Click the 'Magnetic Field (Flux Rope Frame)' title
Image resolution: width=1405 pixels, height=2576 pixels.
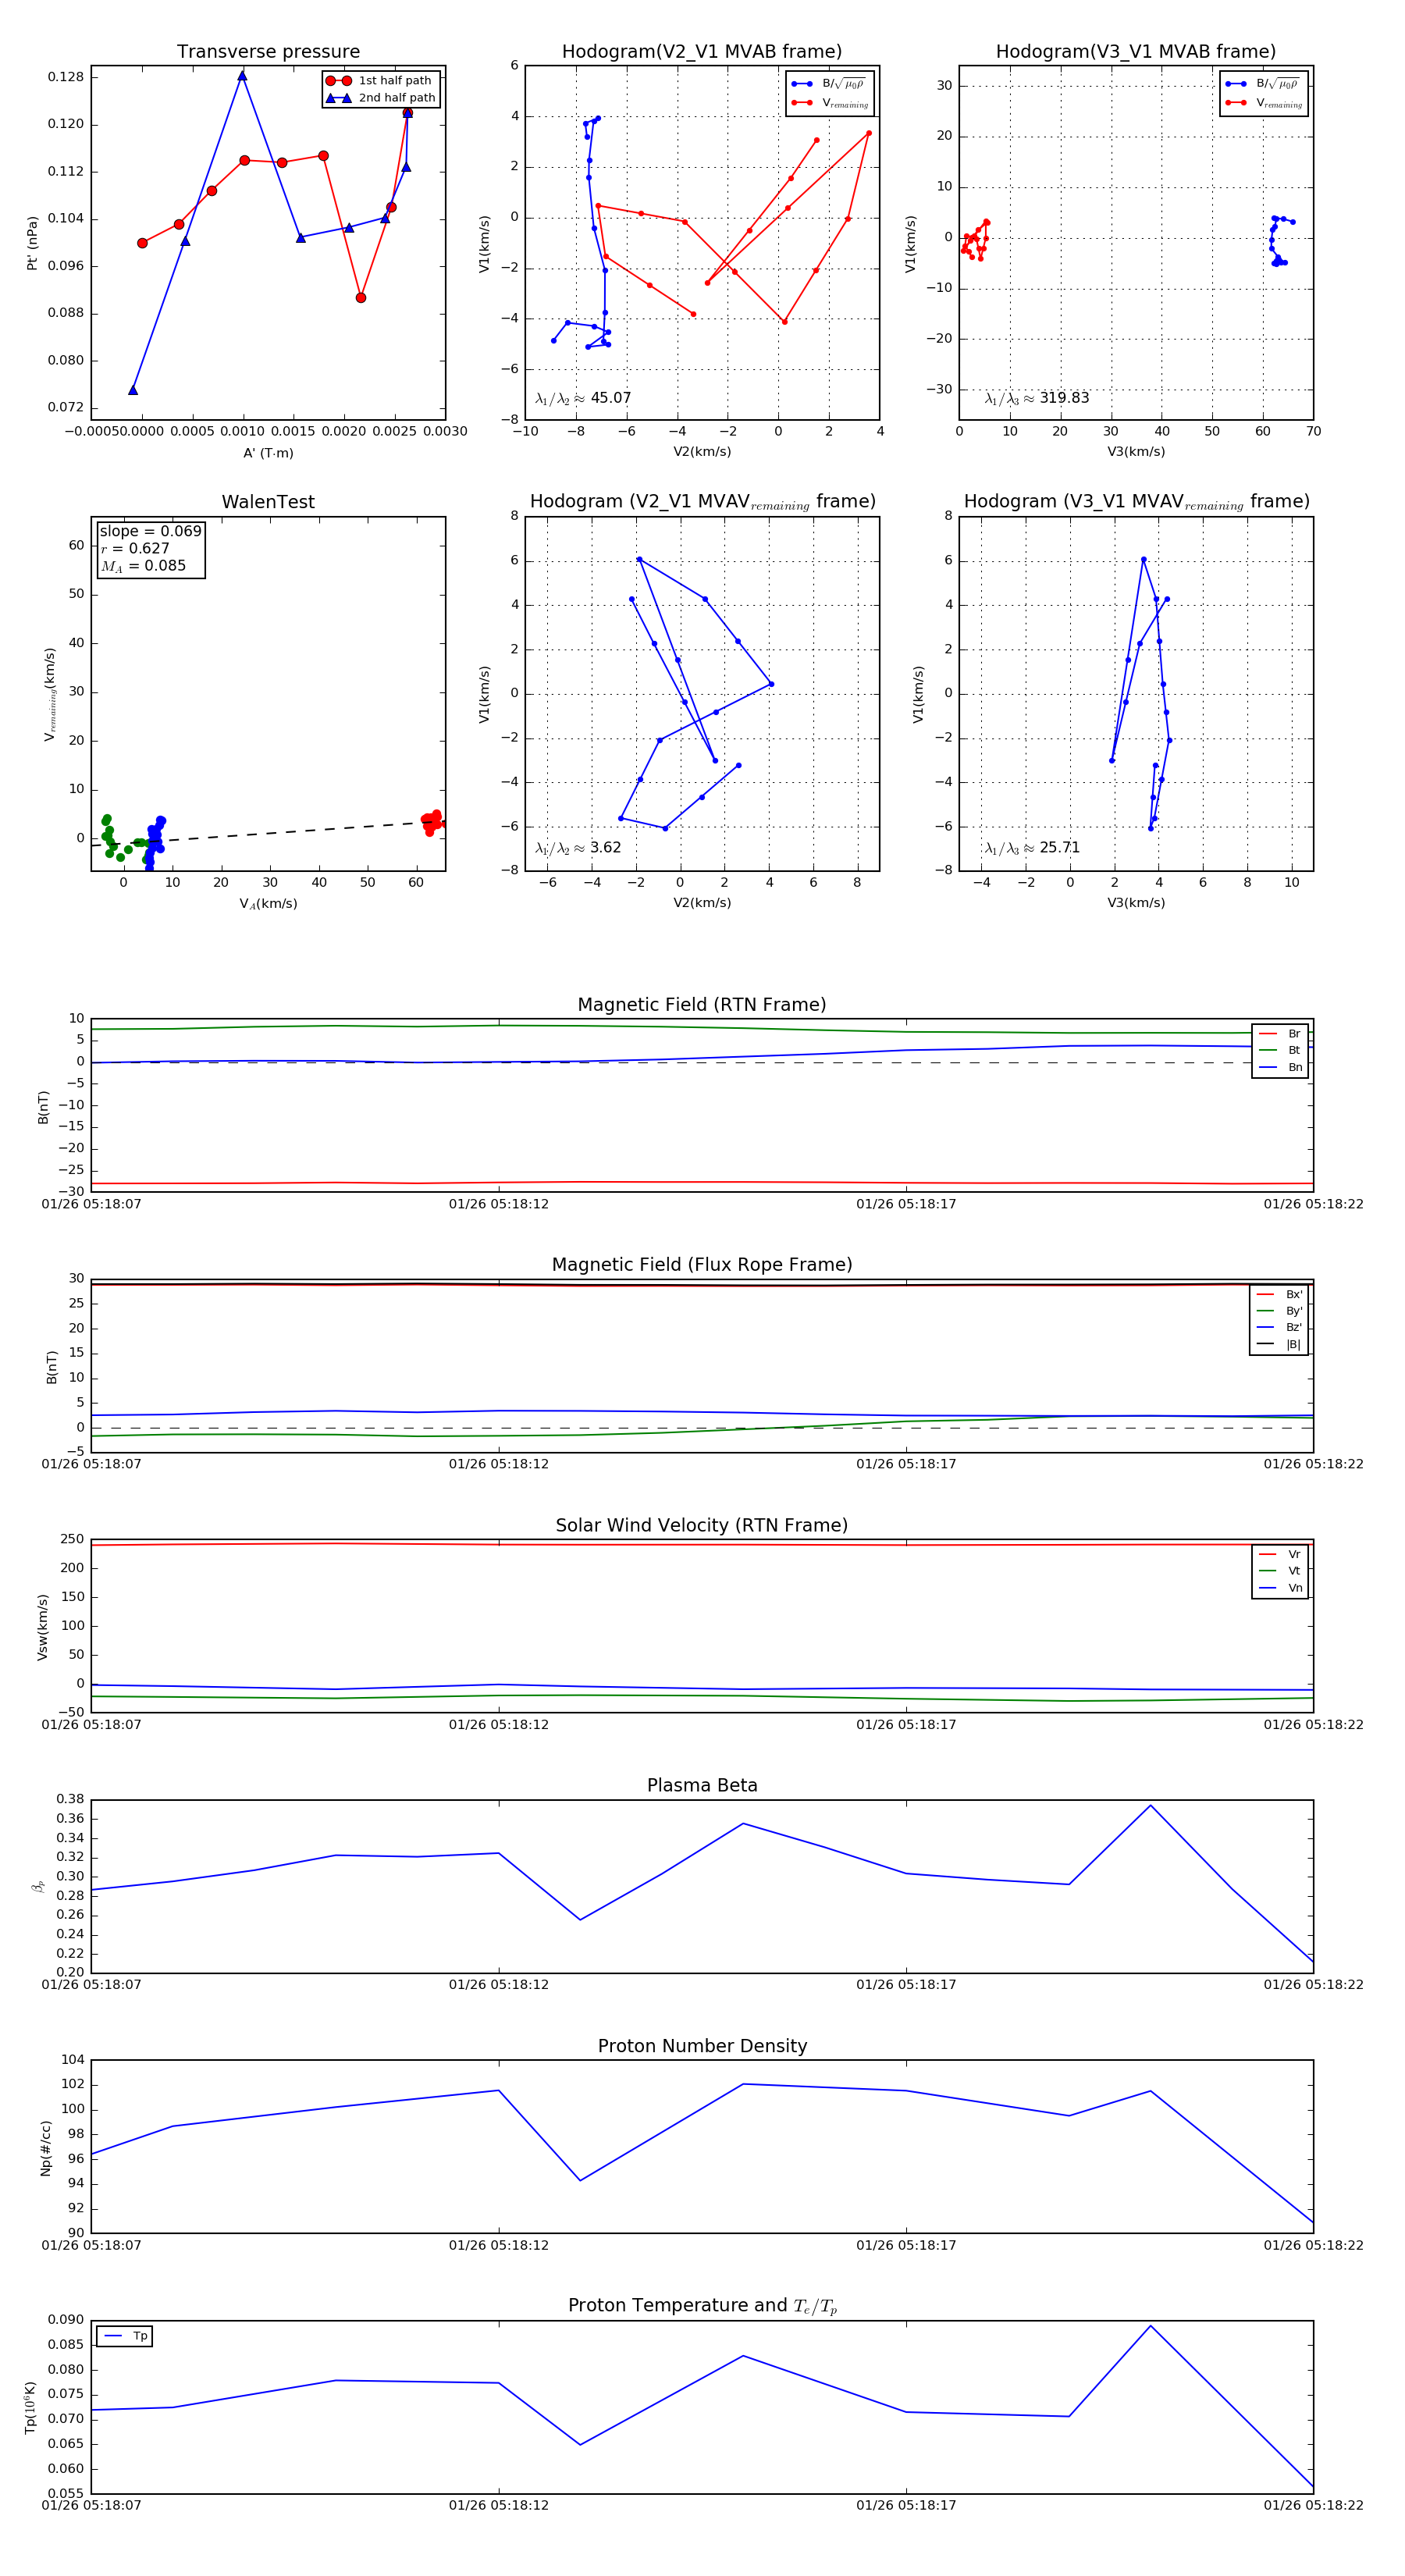(x=702, y=1265)
